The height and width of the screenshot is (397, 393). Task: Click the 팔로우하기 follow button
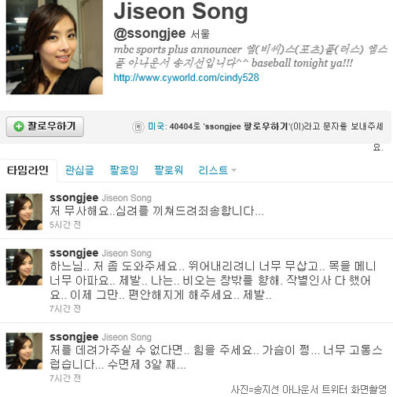[45, 127]
